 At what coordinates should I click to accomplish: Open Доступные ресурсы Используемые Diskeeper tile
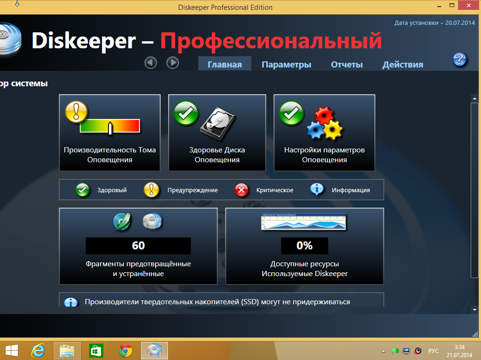pos(304,246)
